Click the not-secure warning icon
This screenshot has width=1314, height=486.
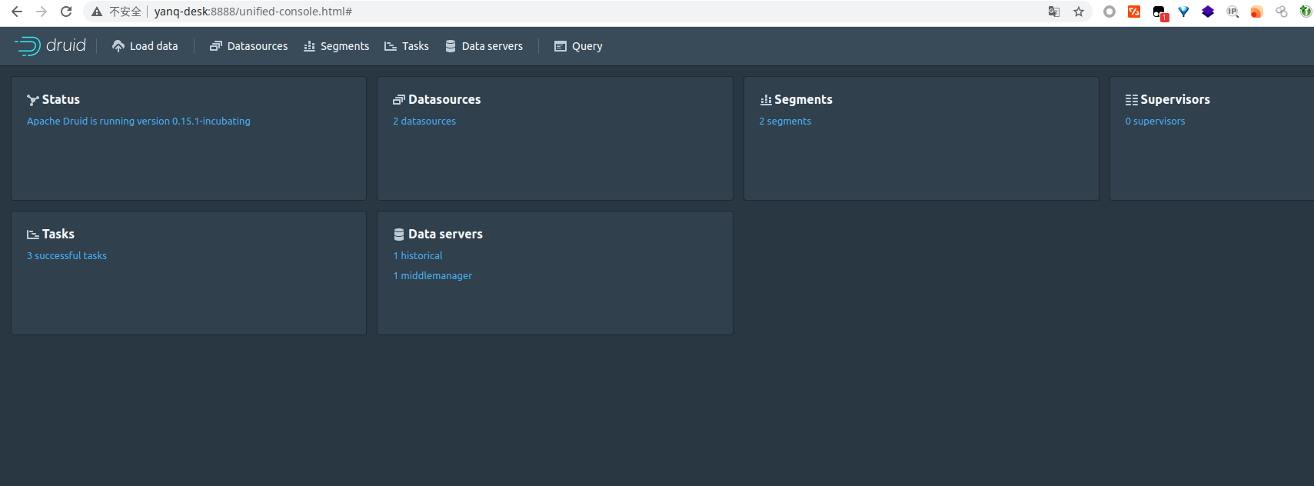[x=97, y=12]
